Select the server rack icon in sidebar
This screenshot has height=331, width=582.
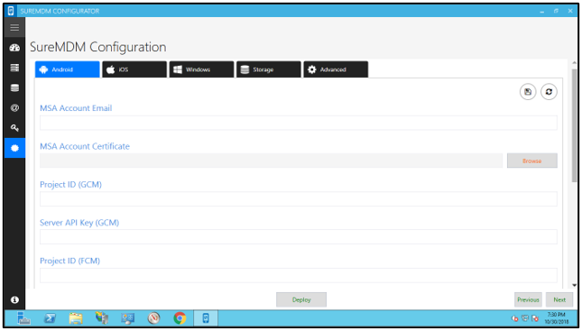click(14, 68)
